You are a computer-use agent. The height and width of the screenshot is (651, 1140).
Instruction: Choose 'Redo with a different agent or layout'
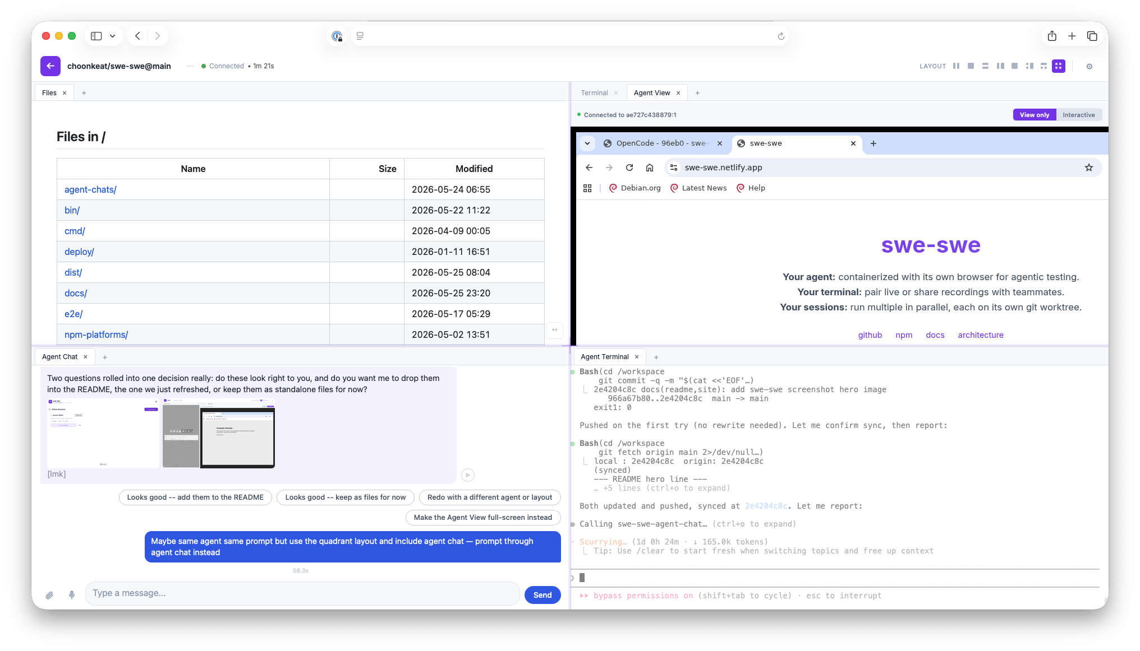(x=490, y=497)
